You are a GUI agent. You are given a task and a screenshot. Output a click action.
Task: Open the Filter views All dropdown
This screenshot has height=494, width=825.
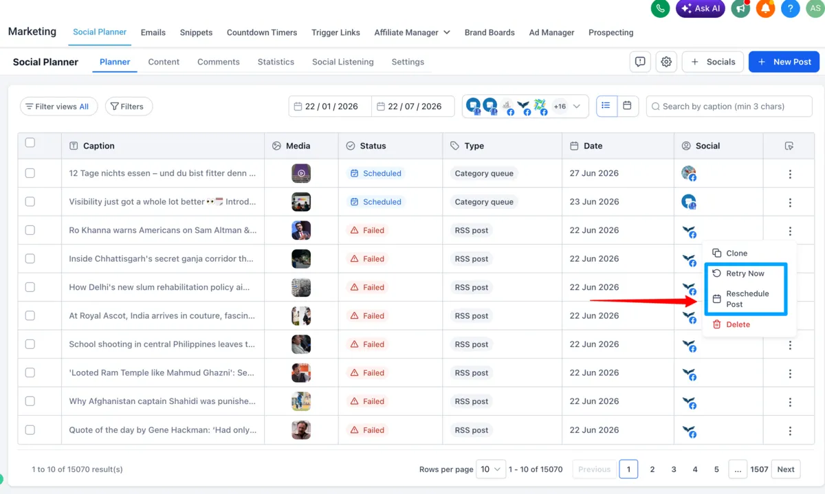[59, 106]
